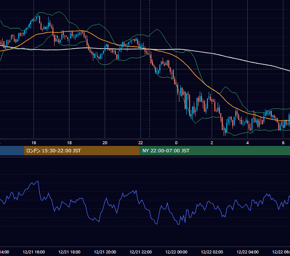This screenshot has height=256, width=290.
Task: Click the 0 hour label on chart axis
Action: [176, 143]
